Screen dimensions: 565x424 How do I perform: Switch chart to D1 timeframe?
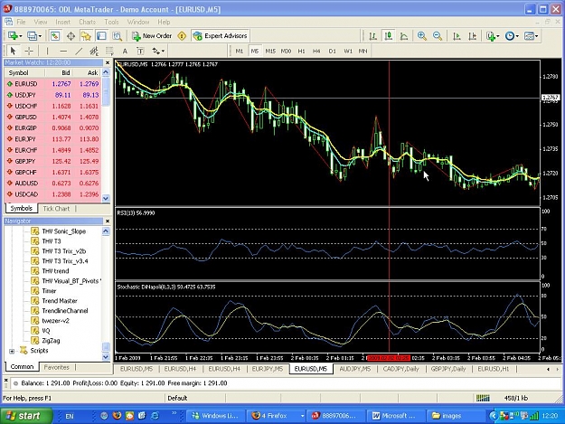(x=333, y=52)
